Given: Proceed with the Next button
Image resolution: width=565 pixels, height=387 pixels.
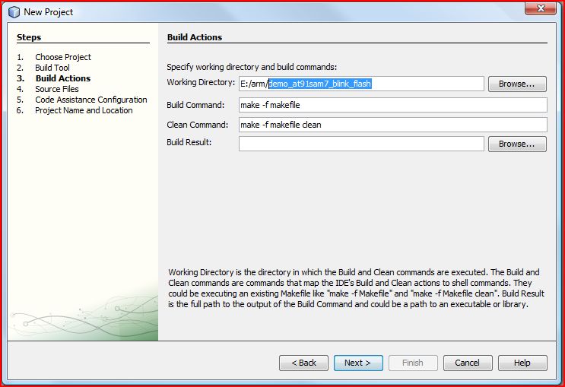Looking at the screenshot, I should (358, 363).
